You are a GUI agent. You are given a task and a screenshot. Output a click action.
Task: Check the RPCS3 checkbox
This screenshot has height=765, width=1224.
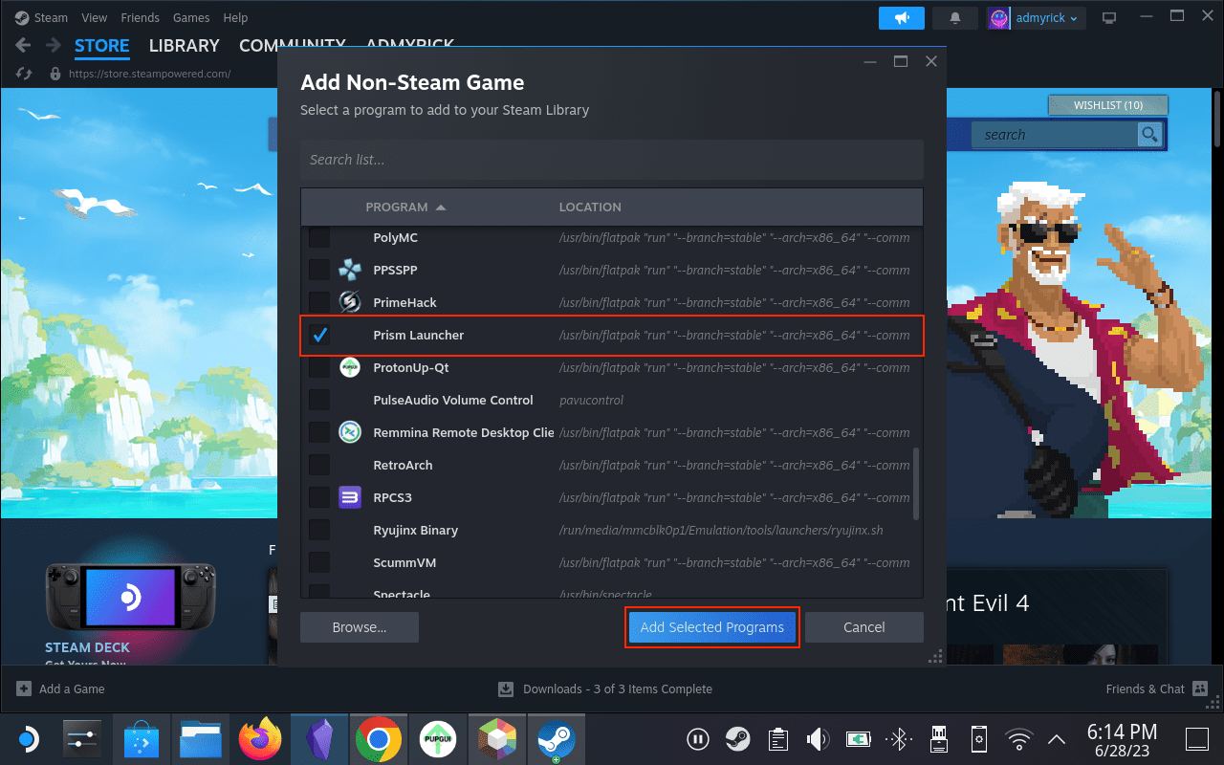click(319, 497)
